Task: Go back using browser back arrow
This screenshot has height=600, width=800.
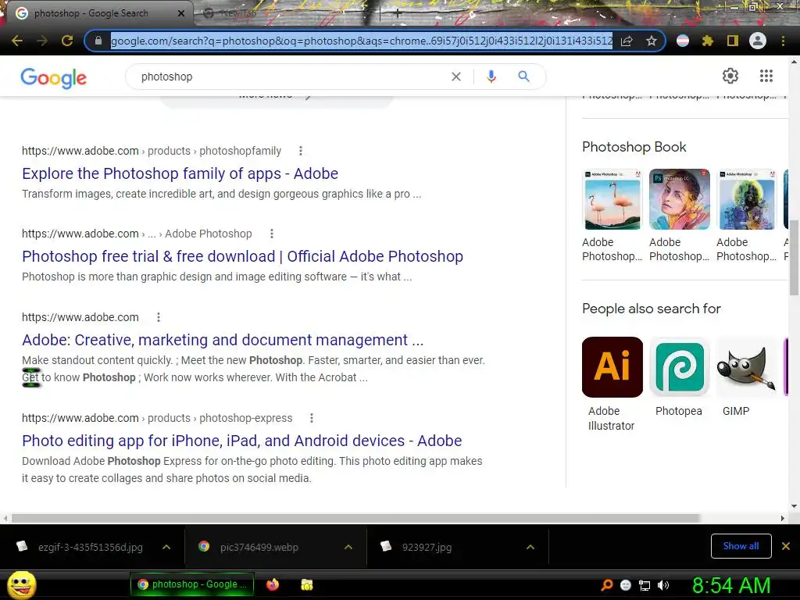Action: click(17, 41)
